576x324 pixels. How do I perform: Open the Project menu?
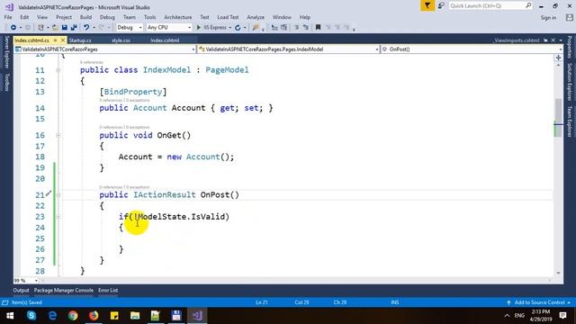click(64, 17)
